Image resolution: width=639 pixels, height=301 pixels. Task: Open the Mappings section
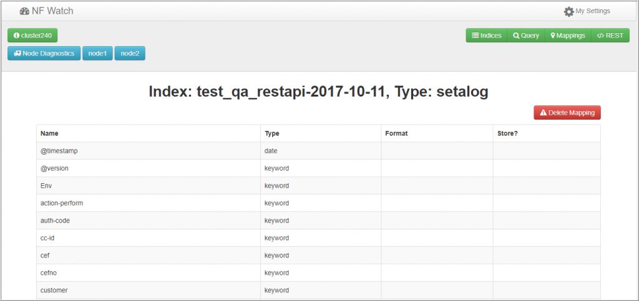coord(568,36)
